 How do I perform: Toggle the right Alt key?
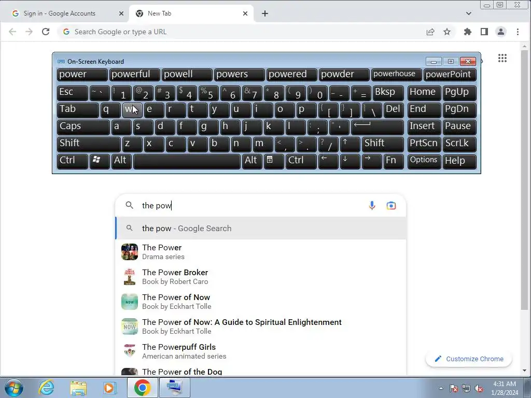pos(252,161)
